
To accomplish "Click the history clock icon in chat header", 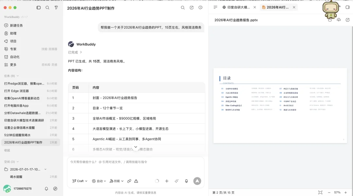I will (x=200, y=8).
